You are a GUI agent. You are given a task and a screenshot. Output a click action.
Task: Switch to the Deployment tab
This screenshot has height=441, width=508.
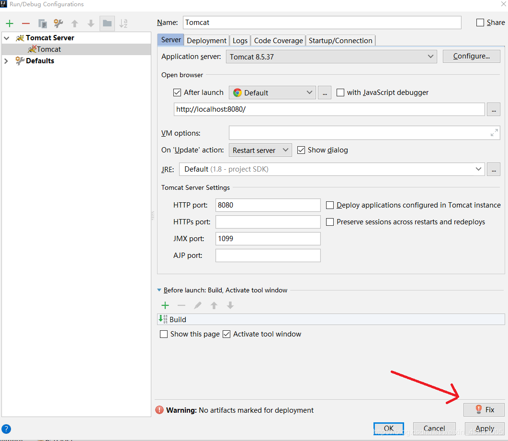click(206, 41)
